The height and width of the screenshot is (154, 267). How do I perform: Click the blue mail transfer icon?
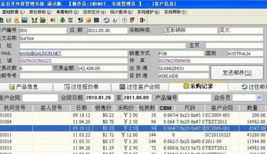point(107,20)
